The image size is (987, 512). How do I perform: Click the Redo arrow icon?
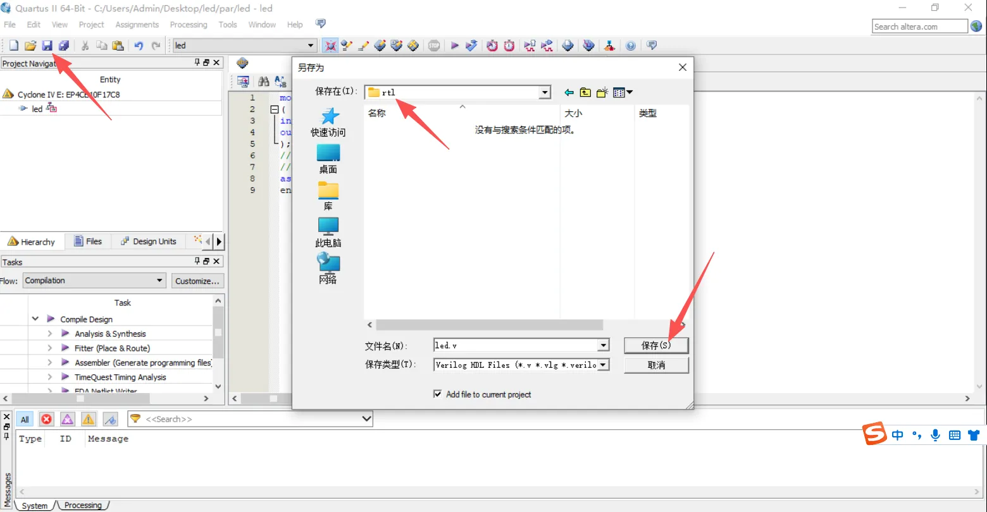pos(156,46)
